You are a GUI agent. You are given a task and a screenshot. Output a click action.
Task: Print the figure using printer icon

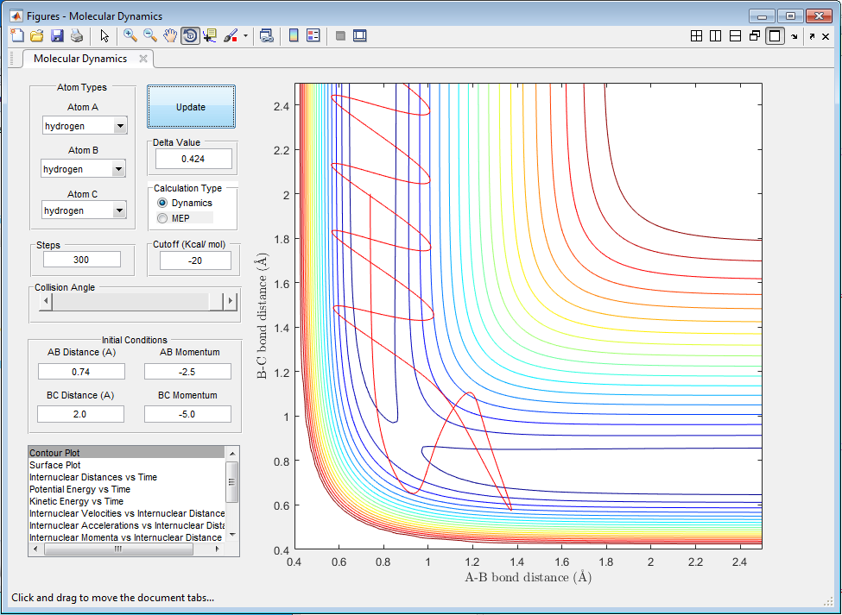(77, 35)
